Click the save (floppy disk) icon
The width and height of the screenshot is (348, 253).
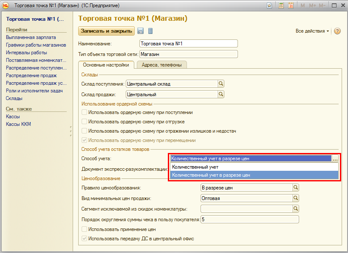pyautogui.click(x=141, y=31)
